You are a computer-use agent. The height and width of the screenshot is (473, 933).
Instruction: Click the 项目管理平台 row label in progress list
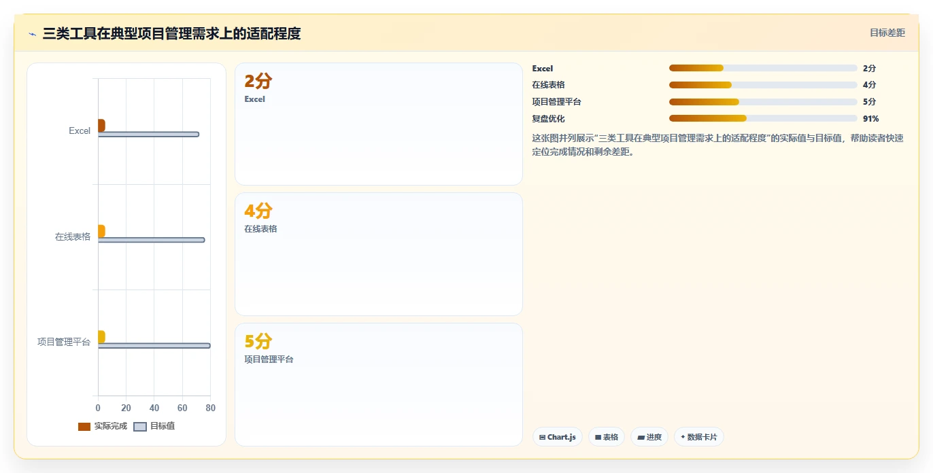[x=556, y=102]
